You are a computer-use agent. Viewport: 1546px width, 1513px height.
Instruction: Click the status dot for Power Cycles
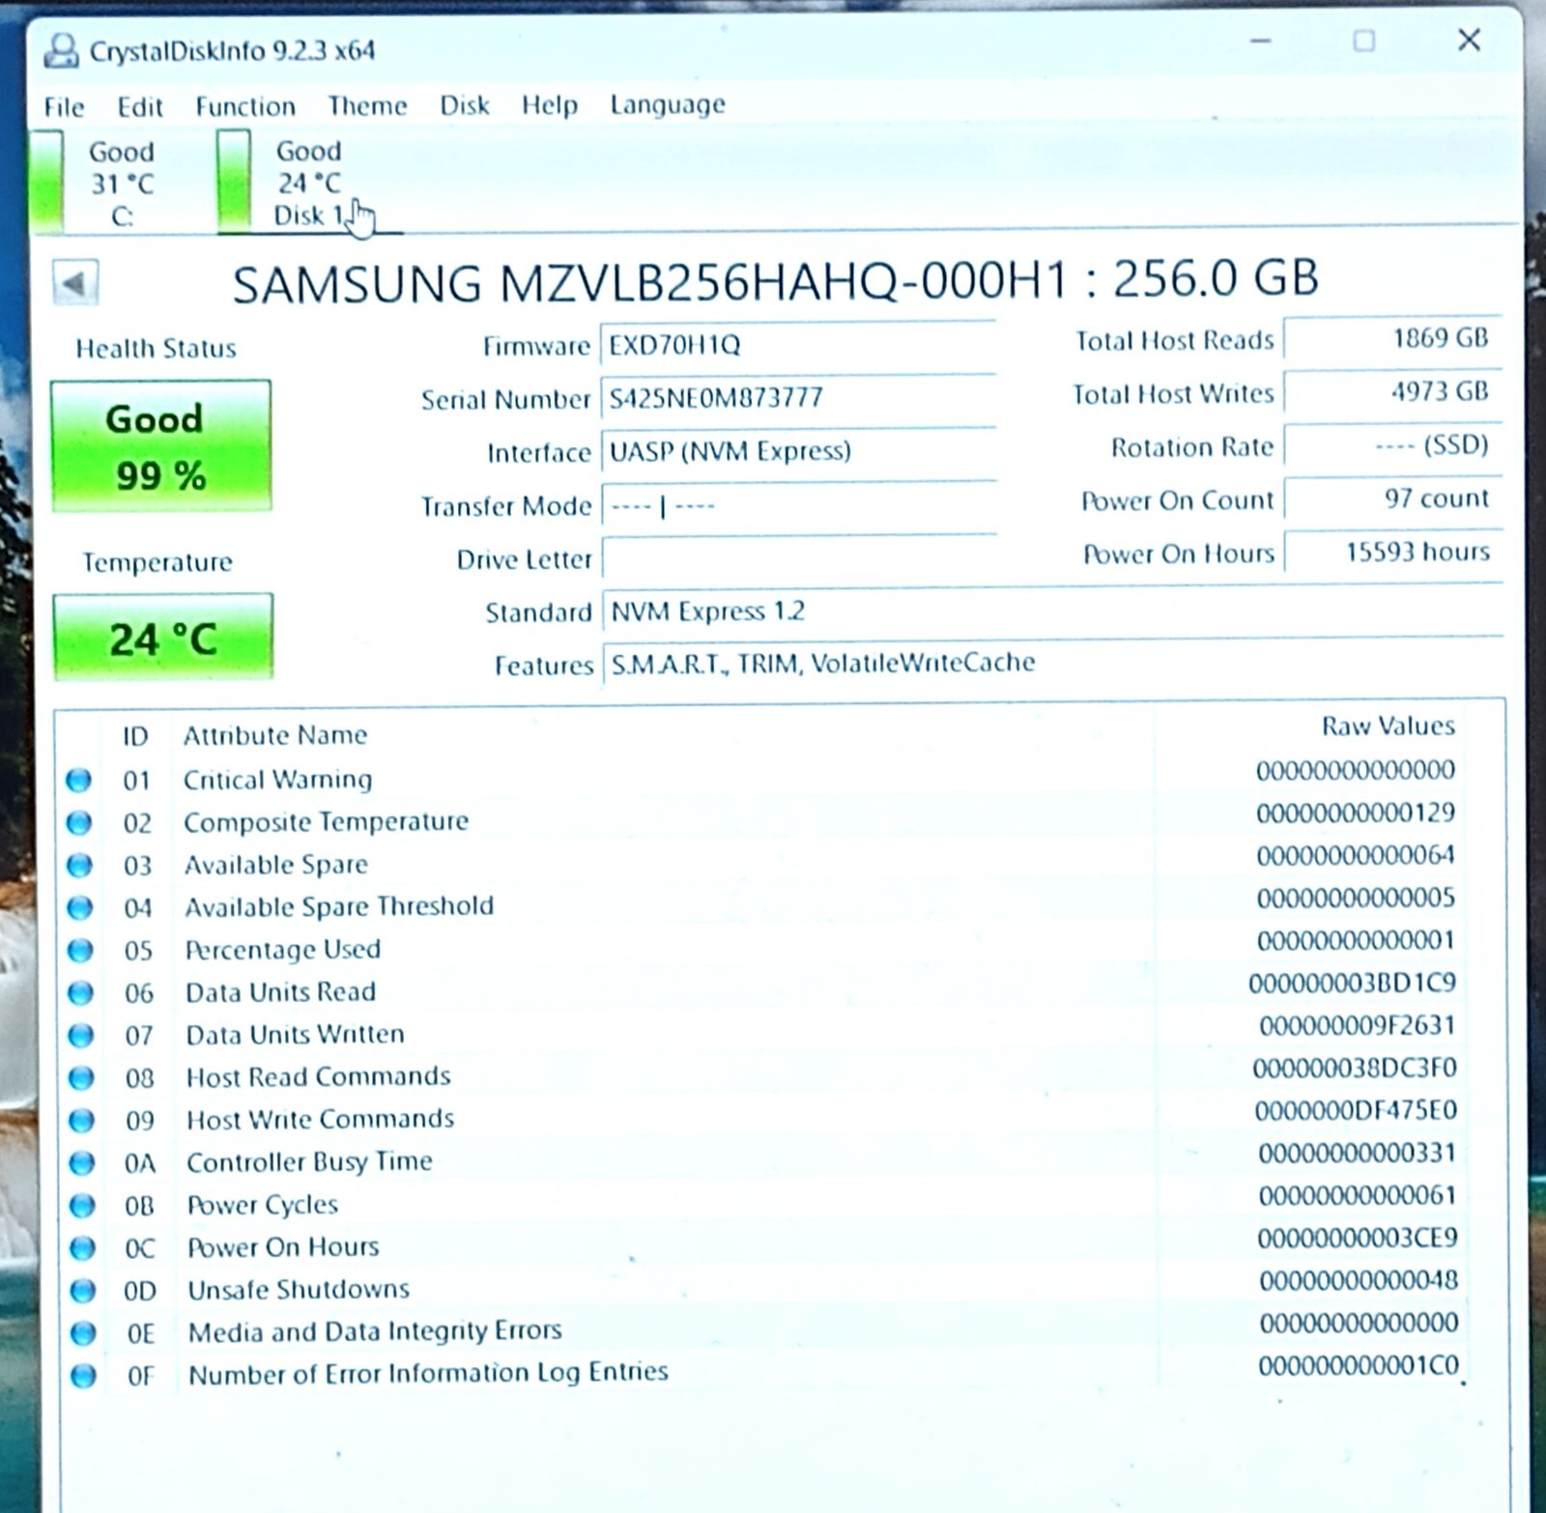point(82,1205)
